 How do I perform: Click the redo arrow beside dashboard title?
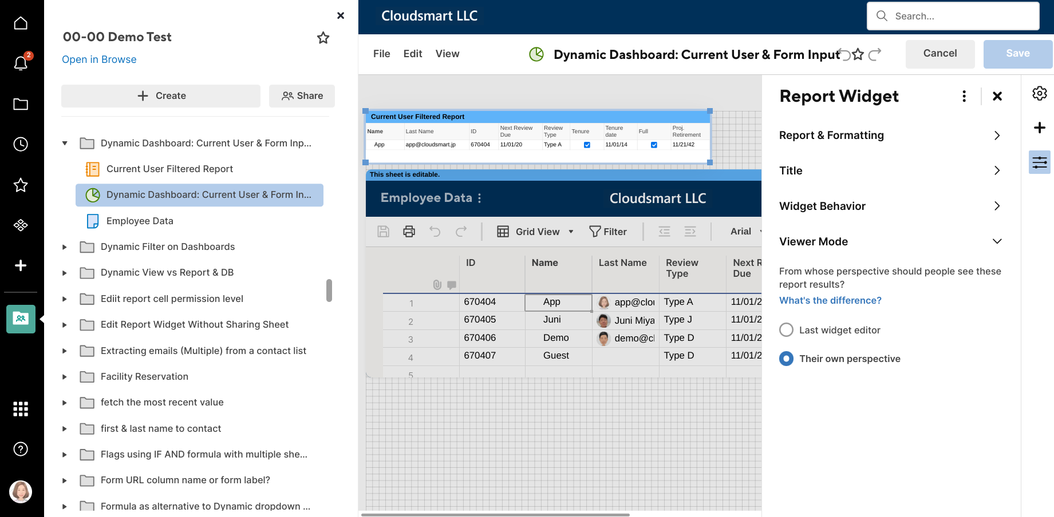pyautogui.click(x=875, y=54)
